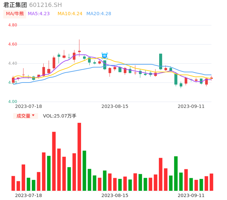
Task: Click 2023-08-15 date under price chart
Action: (x=115, y=106)
